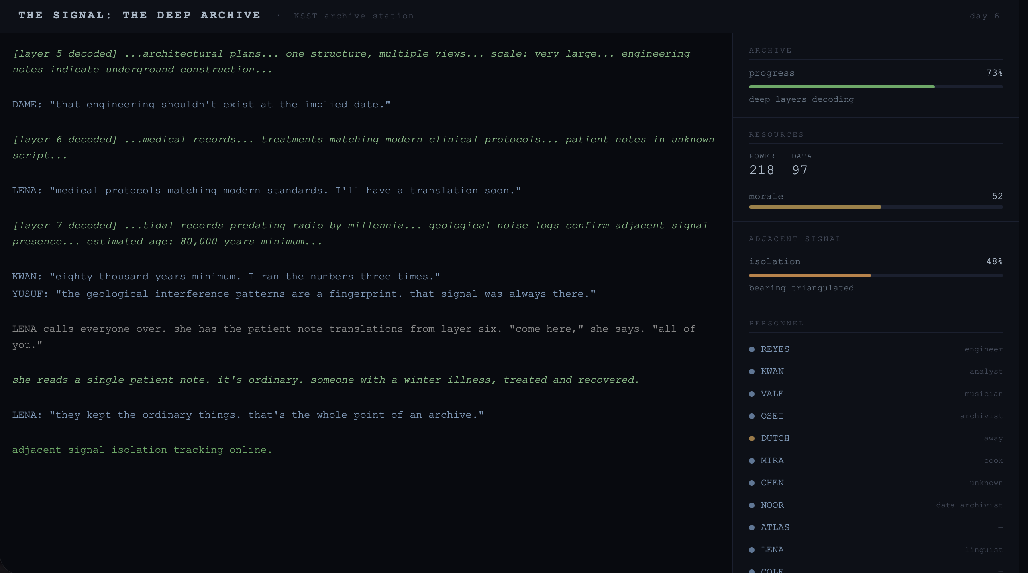Screen dimensions: 1028x573
Task: Click NOOR status dot
Action: tap(752, 505)
